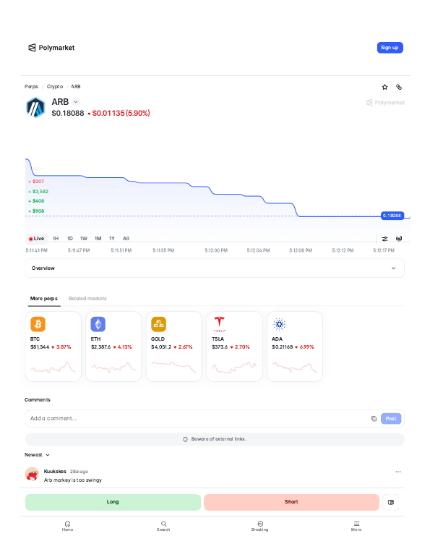Select the More perps tab

43,298
